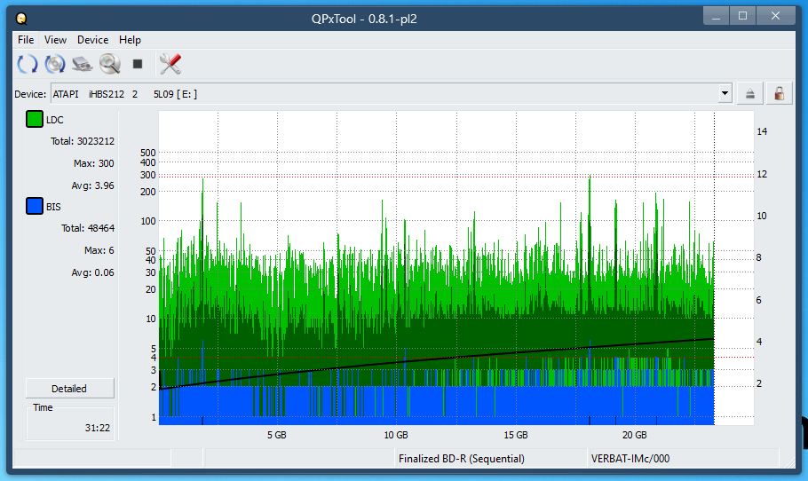The width and height of the screenshot is (808, 481).
Task: Click the load media disc icon
Action: [x=55, y=64]
